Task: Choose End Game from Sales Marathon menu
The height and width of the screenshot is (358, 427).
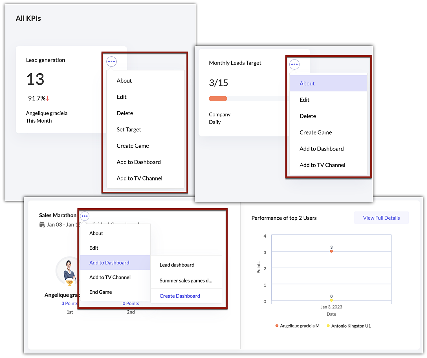Action: tap(100, 292)
